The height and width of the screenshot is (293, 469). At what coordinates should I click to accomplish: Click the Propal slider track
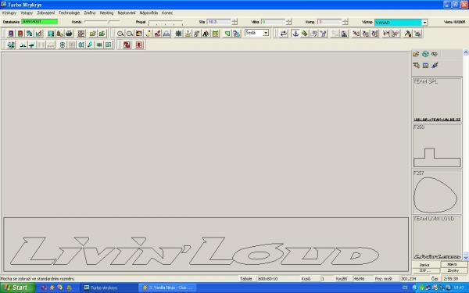click(x=166, y=22)
